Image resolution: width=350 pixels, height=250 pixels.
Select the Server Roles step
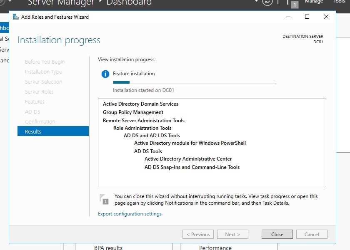pos(39,92)
